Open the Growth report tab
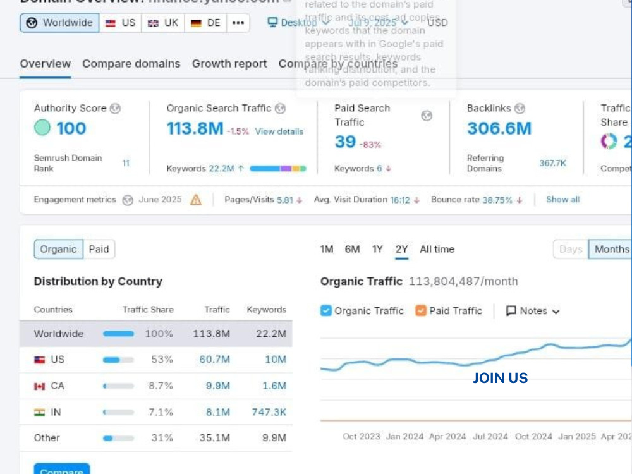Viewport: 632px width, 474px height. (x=229, y=64)
